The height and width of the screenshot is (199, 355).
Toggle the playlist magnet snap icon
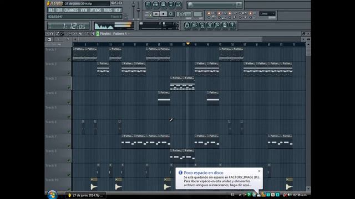pos(52,34)
